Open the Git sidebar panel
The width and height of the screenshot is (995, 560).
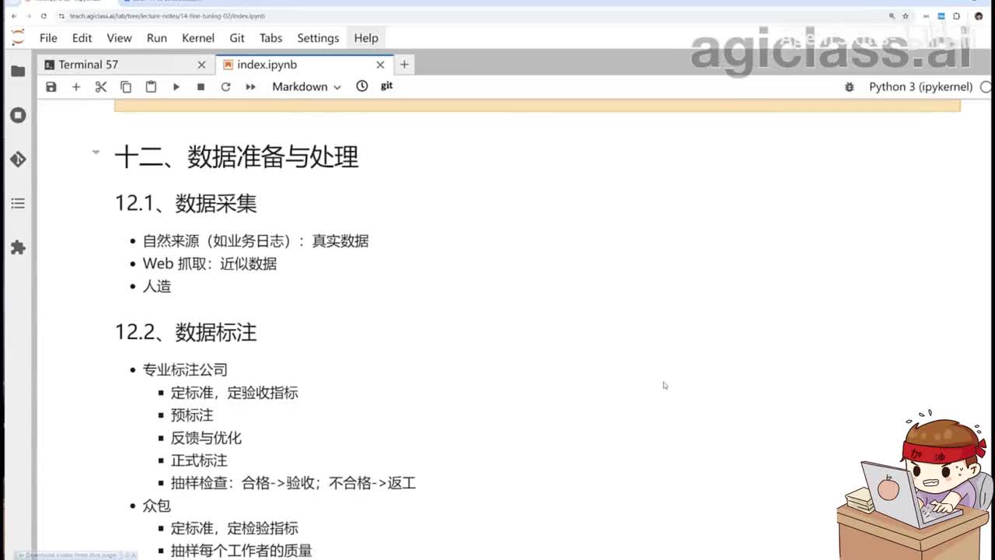click(17, 159)
